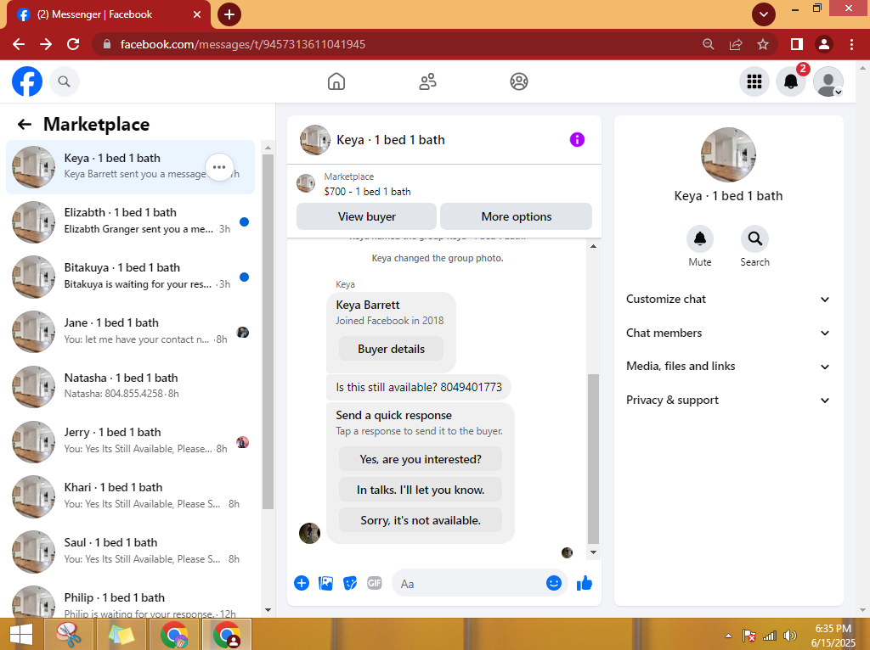Choose a GIF from the composer
Image resolution: width=870 pixels, height=650 pixels.
tap(375, 583)
